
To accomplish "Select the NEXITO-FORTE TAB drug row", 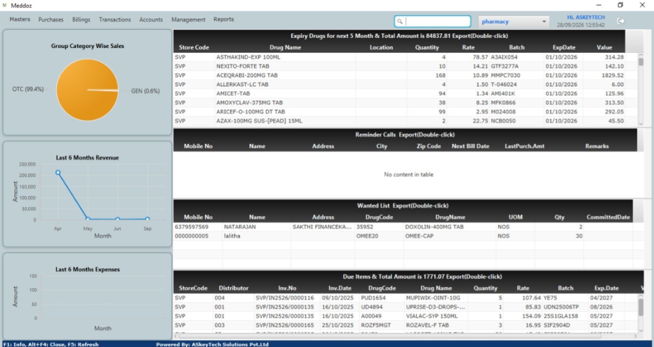I will click(x=406, y=66).
